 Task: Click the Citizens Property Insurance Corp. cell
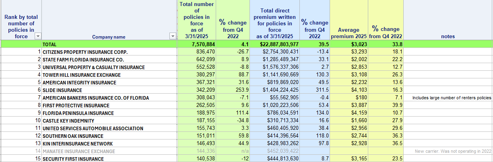[x=85, y=52]
